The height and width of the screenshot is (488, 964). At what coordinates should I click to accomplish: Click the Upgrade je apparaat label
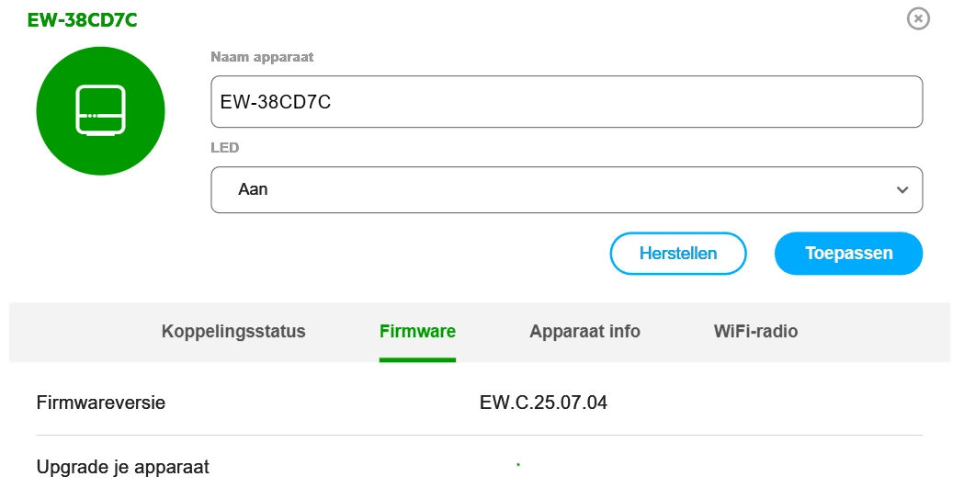pyautogui.click(x=123, y=467)
